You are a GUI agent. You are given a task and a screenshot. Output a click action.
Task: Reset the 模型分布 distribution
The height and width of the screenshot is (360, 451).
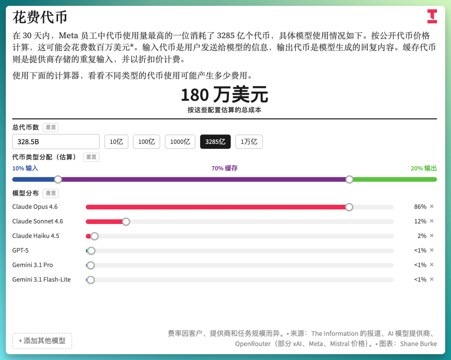tap(51, 193)
